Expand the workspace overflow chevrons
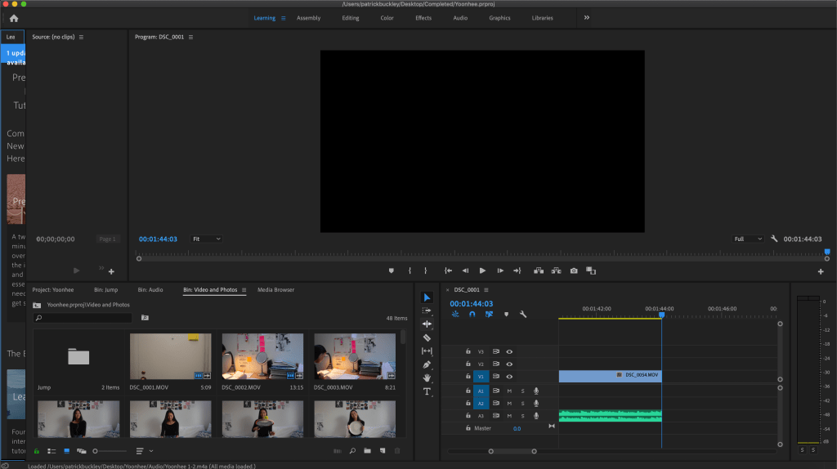Screen dimensions: 837x469 coord(586,17)
